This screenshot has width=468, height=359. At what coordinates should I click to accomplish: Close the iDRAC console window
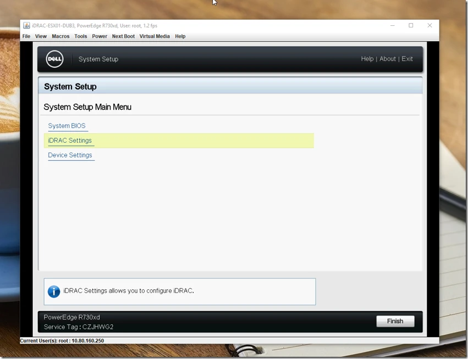pyautogui.click(x=430, y=26)
